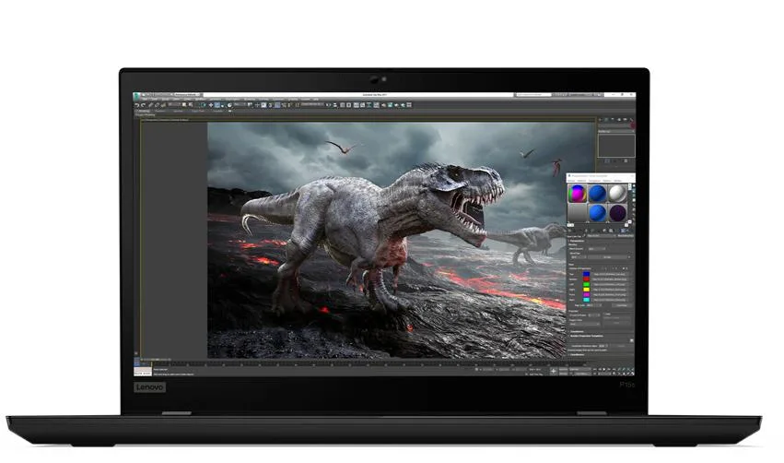
Task: Click the Go to Start playback button
Action: (594, 370)
